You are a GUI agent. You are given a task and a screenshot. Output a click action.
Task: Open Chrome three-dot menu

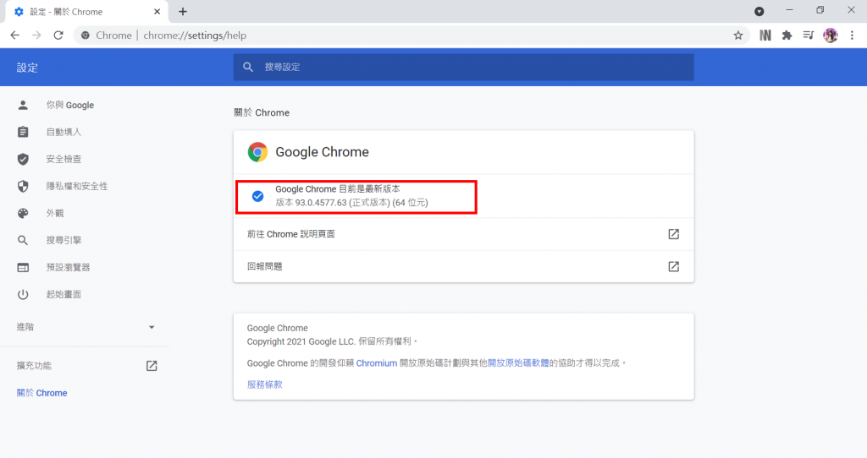pyautogui.click(x=852, y=35)
